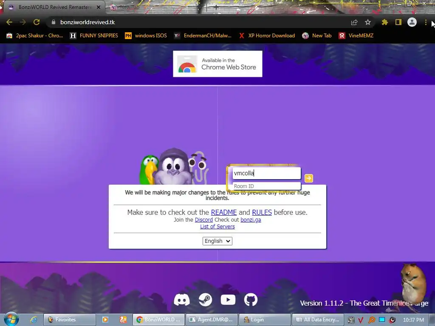Reload the BonziWORLD page
The image size is (435, 326).
click(37, 22)
